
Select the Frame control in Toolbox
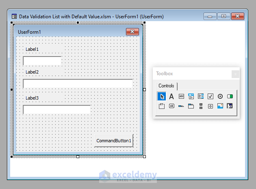162,106
